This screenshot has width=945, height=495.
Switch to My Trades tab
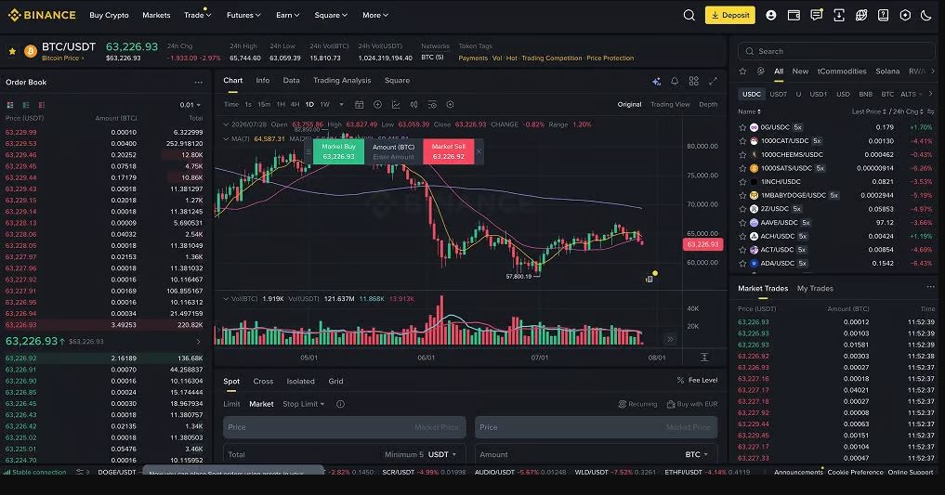[x=815, y=289]
